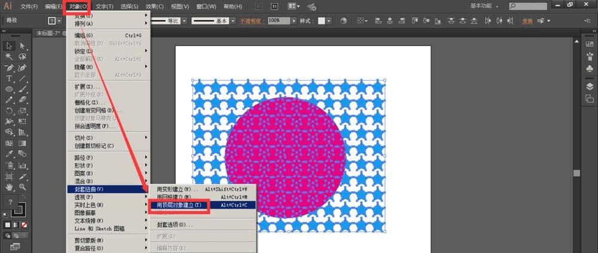Enable Draw Behind mode

16,236
